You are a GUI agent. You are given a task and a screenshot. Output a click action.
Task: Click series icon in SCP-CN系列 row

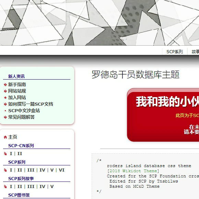point(5,154)
